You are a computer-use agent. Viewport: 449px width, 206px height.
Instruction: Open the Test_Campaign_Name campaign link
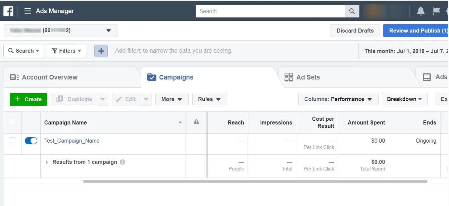(72, 141)
